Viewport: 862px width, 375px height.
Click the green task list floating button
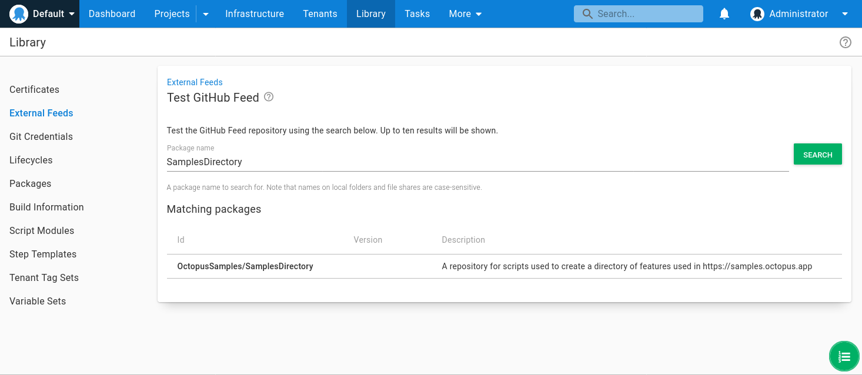pos(844,356)
